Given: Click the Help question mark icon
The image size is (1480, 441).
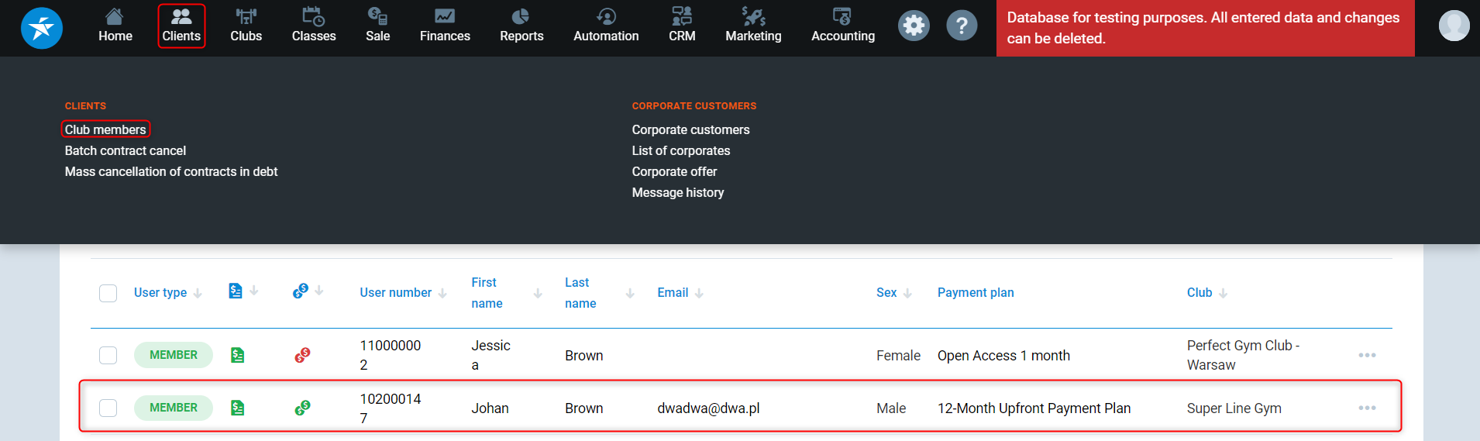Looking at the screenshot, I should click(961, 26).
